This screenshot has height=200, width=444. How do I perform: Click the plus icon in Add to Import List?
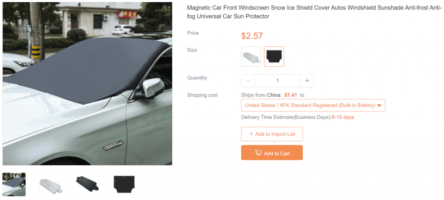[251, 134]
